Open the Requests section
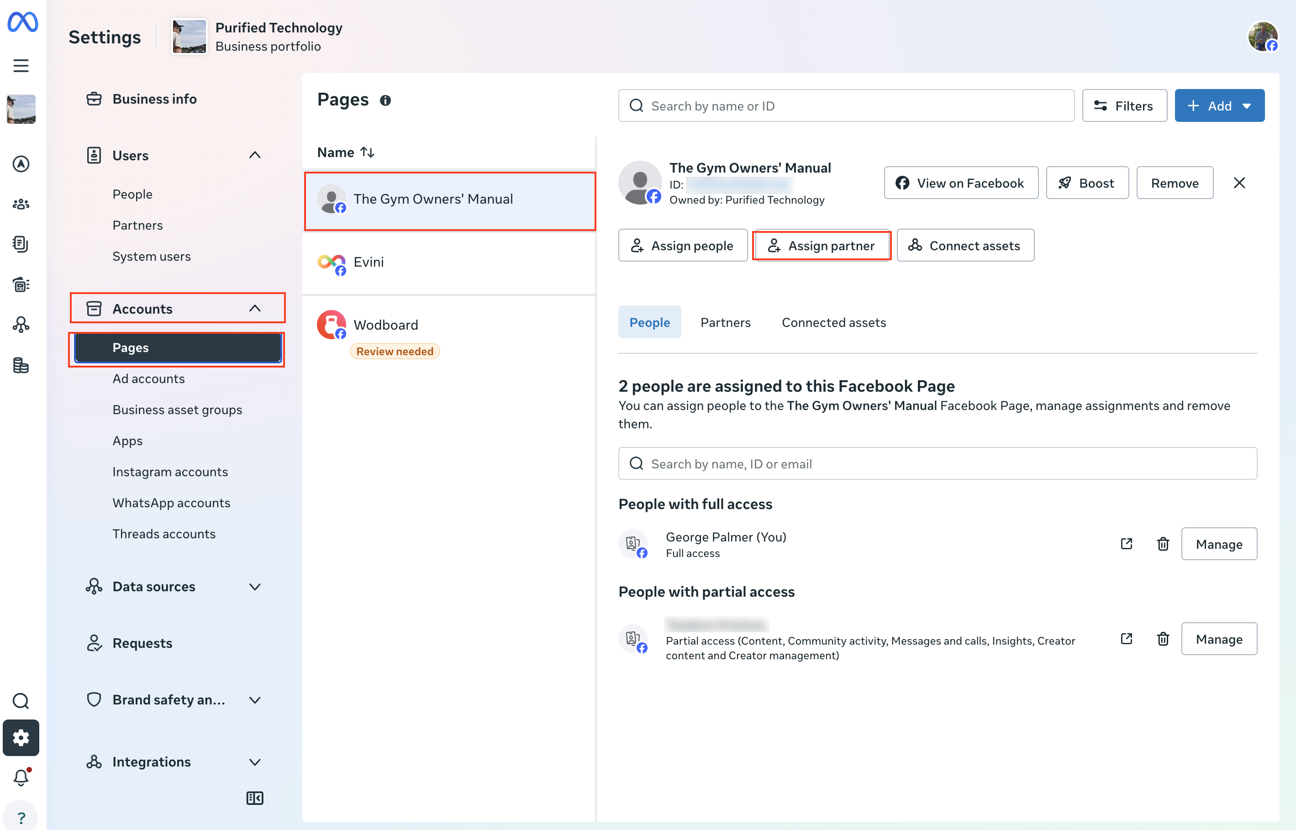The image size is (1296, 830). 142,643
